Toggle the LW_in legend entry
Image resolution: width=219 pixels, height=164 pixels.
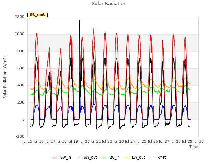(111, 158)
